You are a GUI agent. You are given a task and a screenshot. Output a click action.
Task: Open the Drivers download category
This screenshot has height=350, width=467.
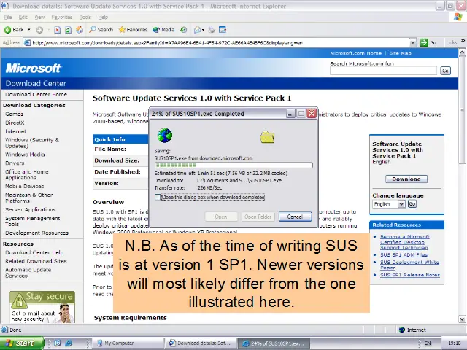tap(15, 163)
